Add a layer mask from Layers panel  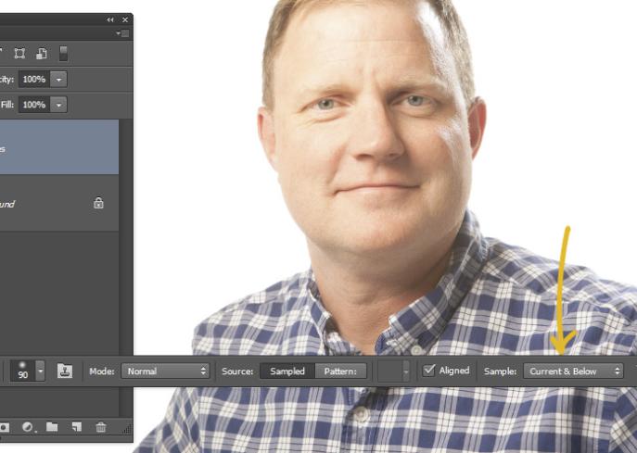(5, 427)
